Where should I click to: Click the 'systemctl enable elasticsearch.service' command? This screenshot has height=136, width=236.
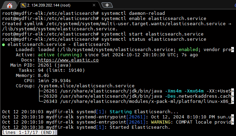point(154,19)
